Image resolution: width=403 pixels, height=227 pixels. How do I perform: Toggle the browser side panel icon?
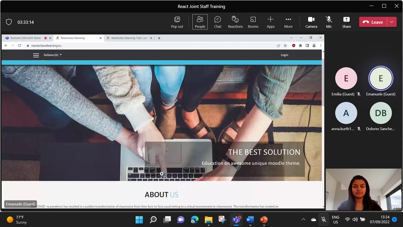[x=307, y=45]
